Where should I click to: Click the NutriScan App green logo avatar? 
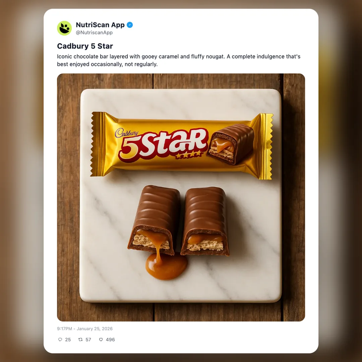[64, 28]
